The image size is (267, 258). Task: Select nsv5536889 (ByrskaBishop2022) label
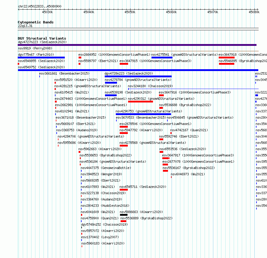coord(146,218)
